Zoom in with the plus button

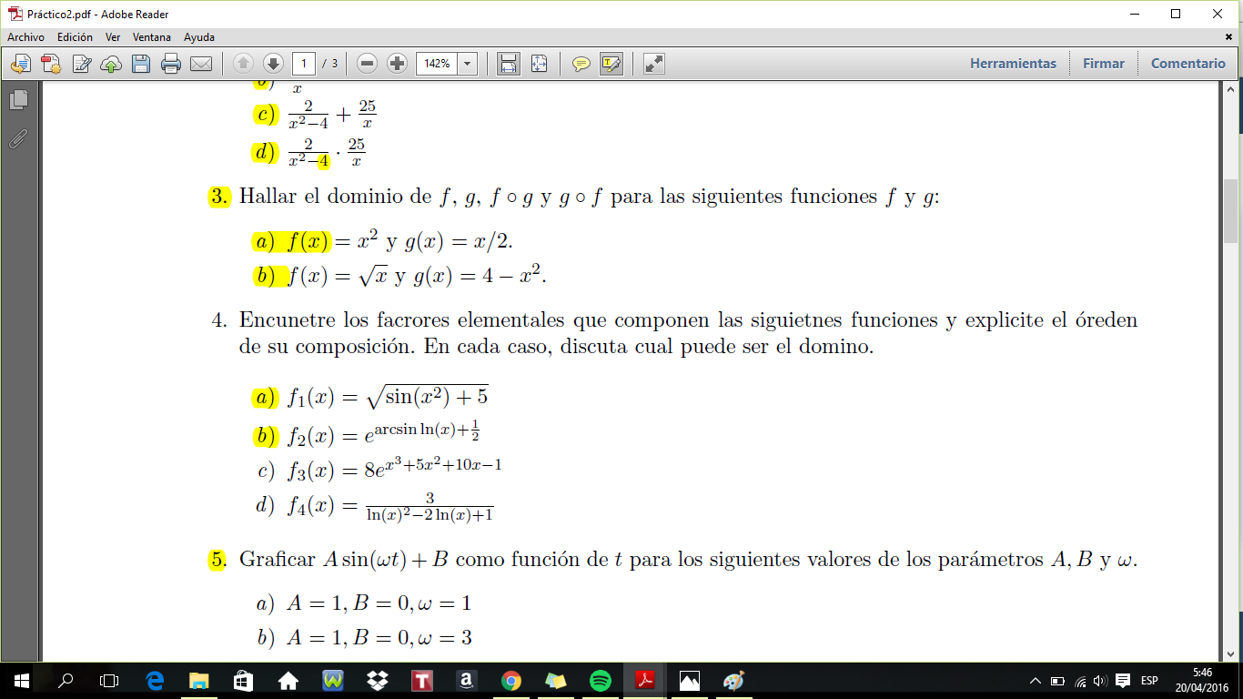click(x=397, y=64)
